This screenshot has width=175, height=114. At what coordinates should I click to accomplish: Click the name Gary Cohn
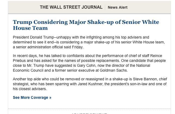point(86,65)
